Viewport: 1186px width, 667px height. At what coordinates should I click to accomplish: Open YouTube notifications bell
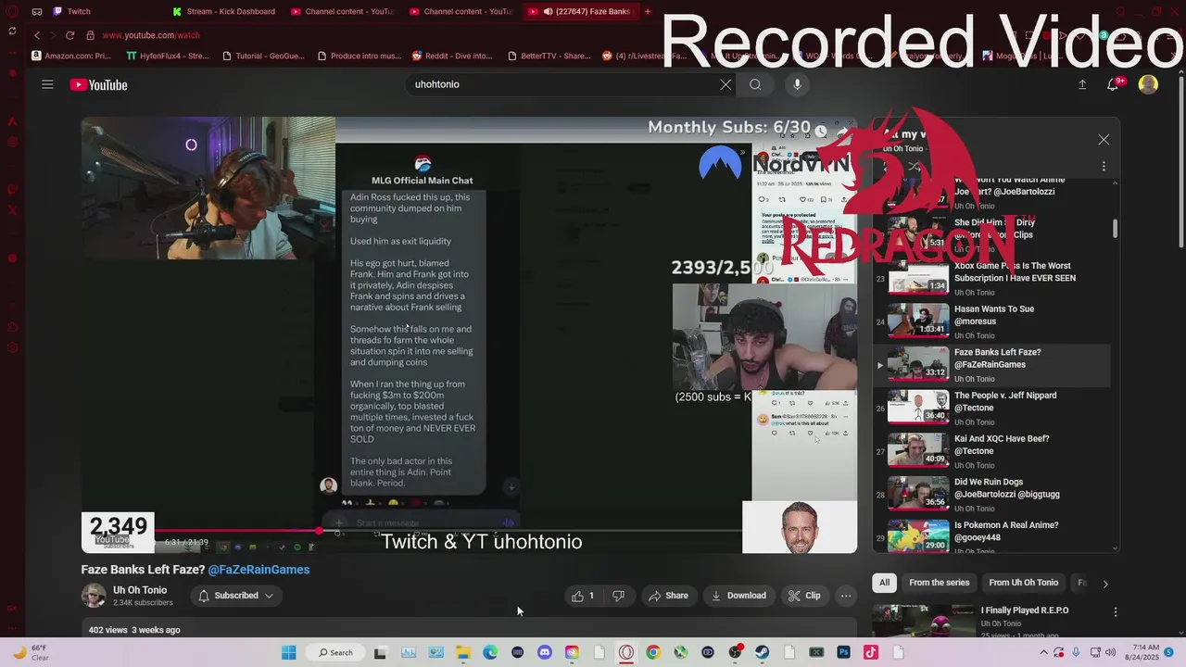point(1114,84)
